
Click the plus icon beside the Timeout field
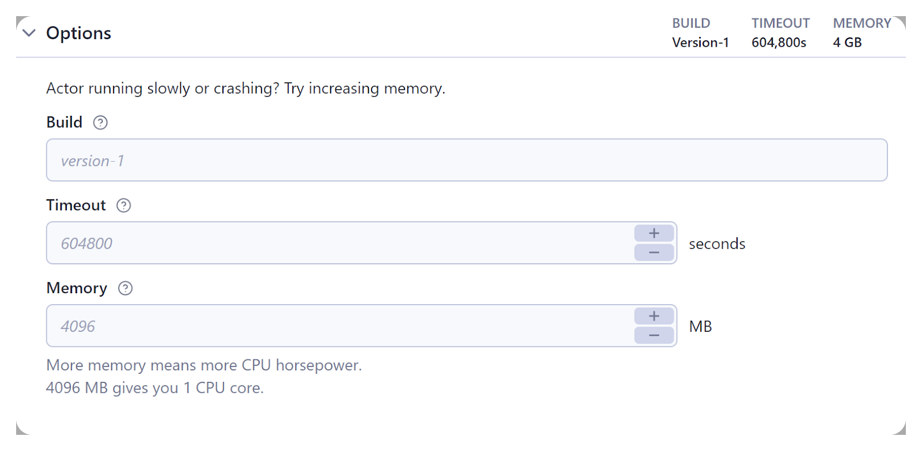[653, 233]
